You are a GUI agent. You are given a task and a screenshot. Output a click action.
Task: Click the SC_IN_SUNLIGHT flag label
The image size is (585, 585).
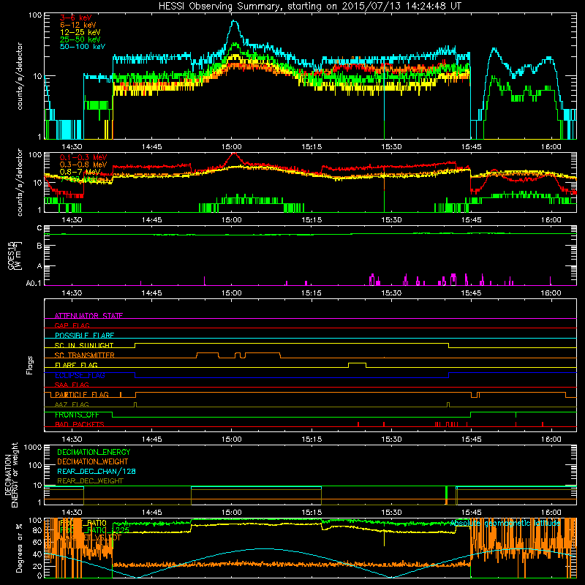pyautogui.click(x=84, y=345)
